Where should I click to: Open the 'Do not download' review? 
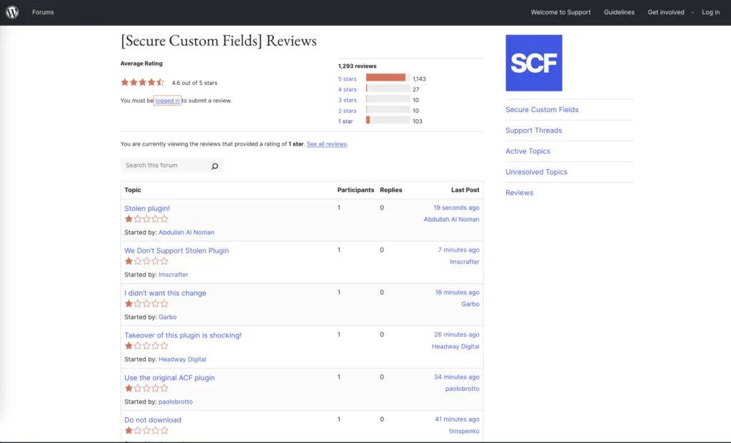(x=153, y=419)
